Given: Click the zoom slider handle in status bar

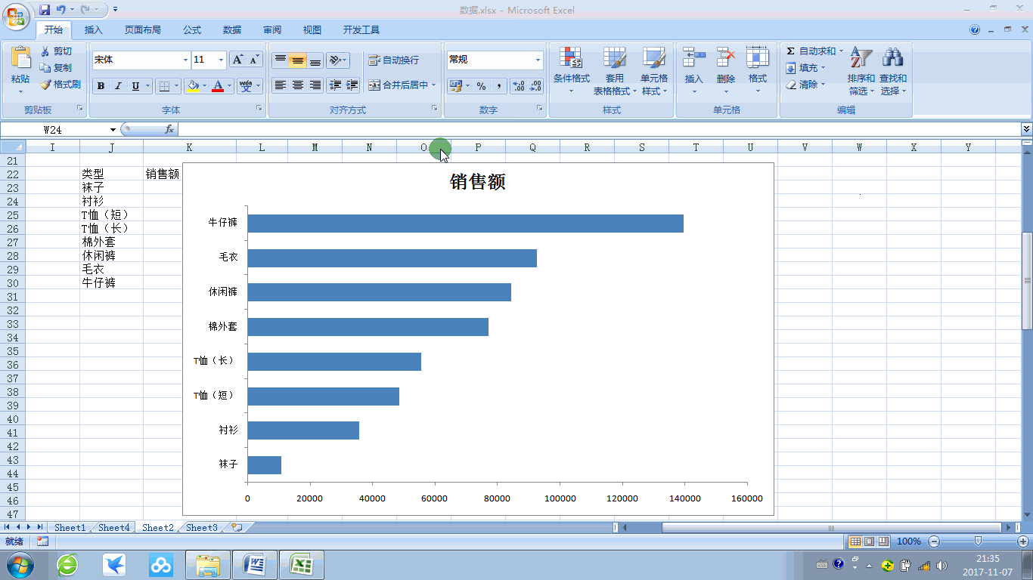Looking at the screenshot, I should tap(978, 541).
